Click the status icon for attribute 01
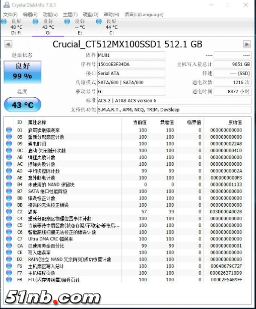 click(9, 130)
